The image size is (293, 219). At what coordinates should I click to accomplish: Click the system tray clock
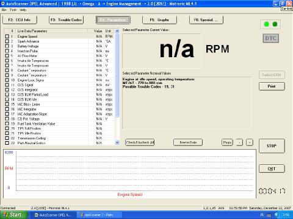click(286, 215)
